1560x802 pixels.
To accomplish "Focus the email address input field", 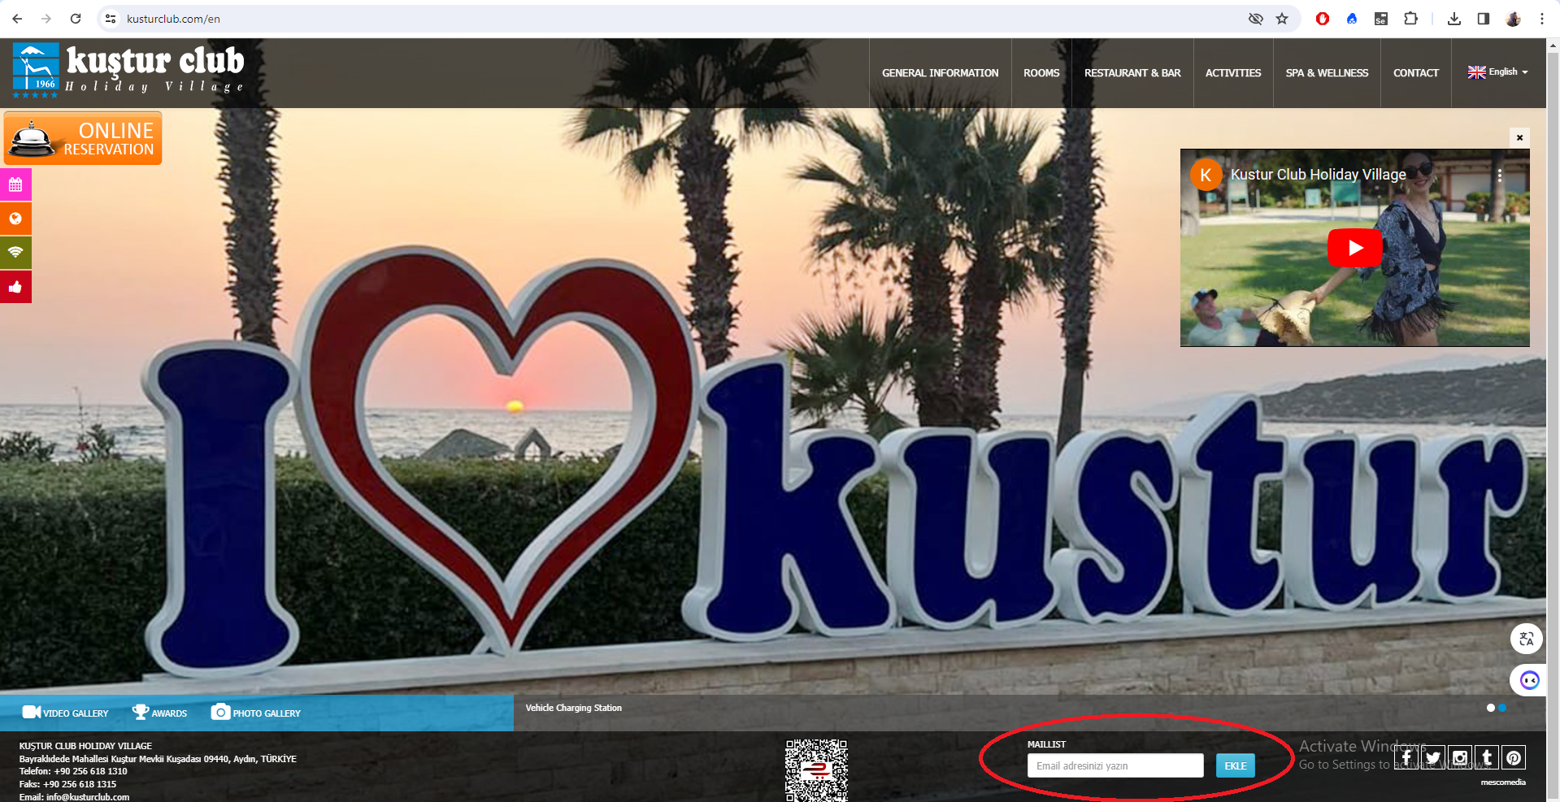I will (1115, 765).
